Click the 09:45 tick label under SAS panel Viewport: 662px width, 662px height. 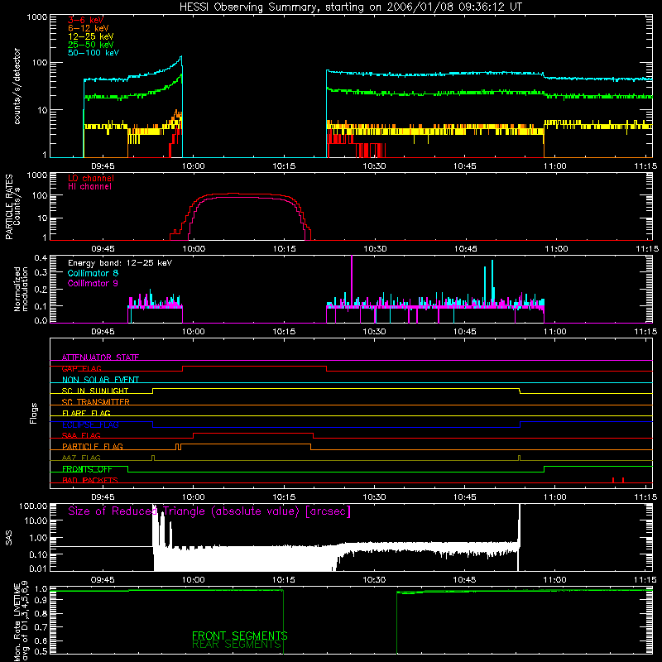pos(103,580)
